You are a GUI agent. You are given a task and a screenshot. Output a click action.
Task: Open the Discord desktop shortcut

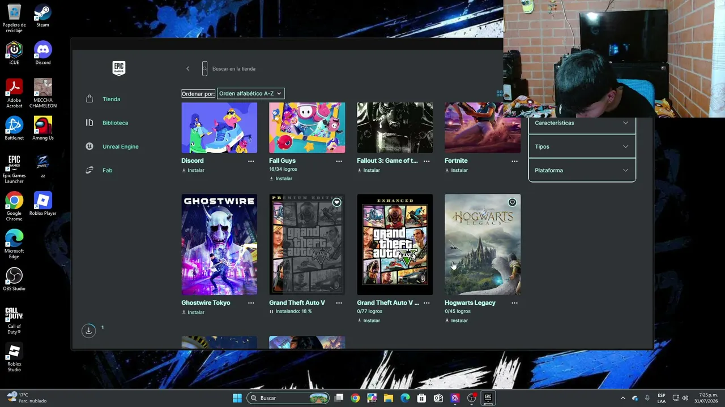click(x=42, y=53)
